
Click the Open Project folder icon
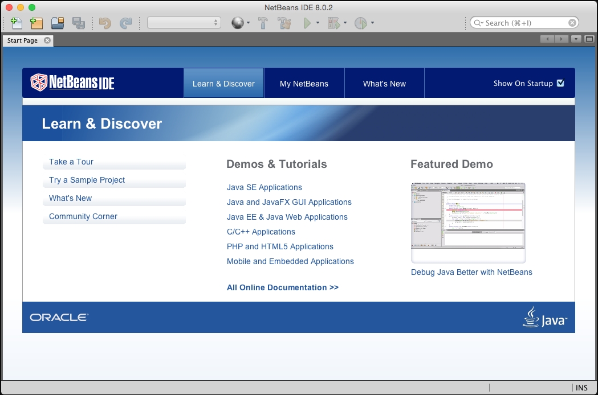pos(56,22)
